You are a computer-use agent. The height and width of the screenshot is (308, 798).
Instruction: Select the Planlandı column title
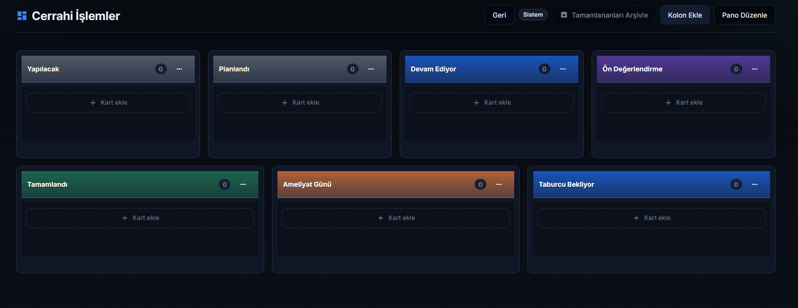(234, 69)
